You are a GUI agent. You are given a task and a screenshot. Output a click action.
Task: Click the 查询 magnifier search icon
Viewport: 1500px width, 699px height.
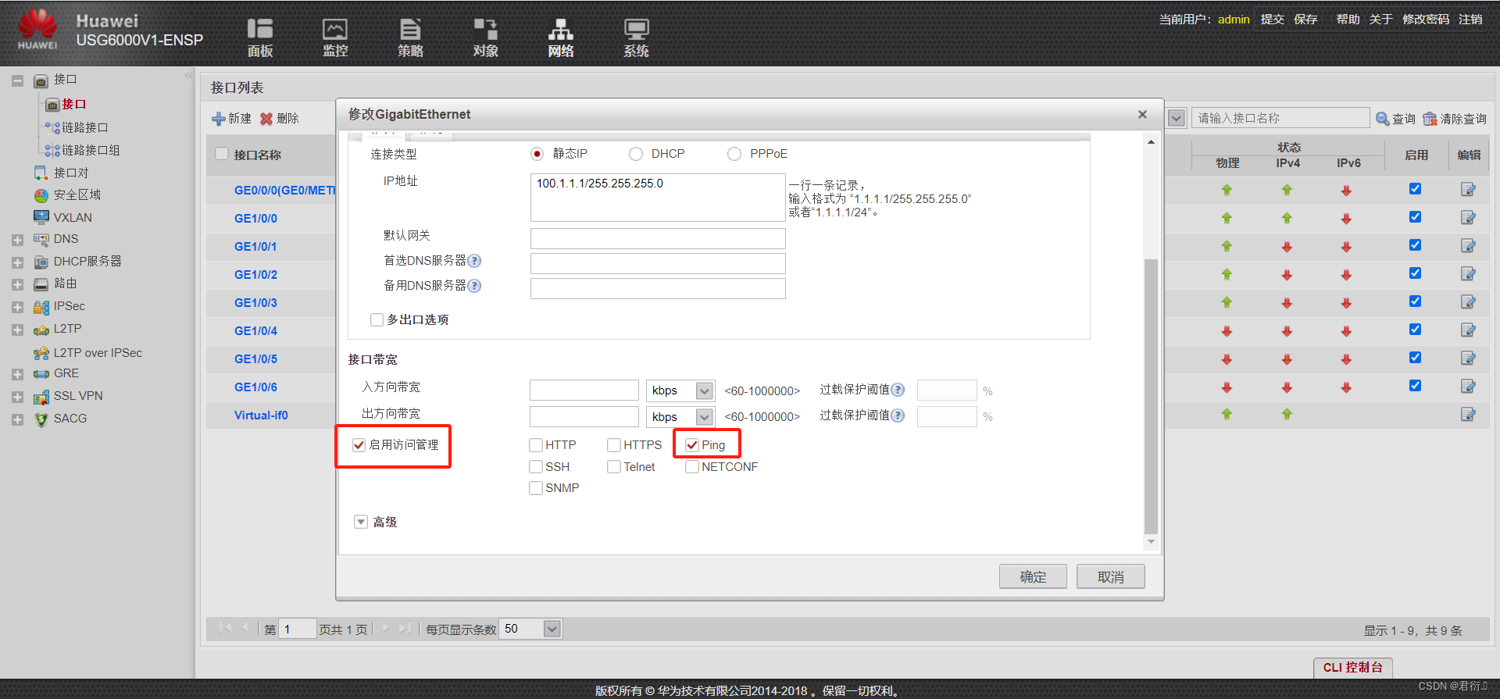tap(1383, 119)
